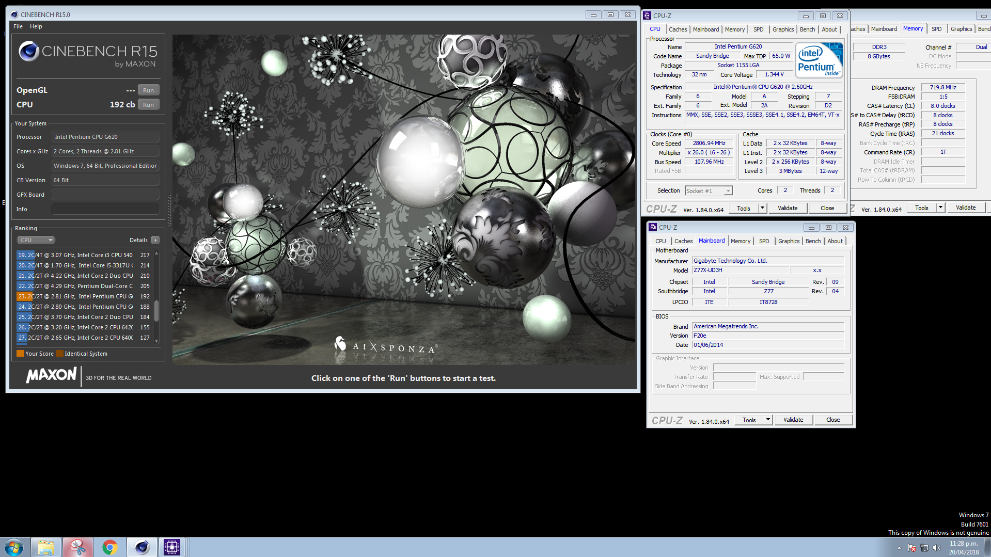Click the network icon in system tray
This screenshot has height=557, width=991.
coord(924,548)
